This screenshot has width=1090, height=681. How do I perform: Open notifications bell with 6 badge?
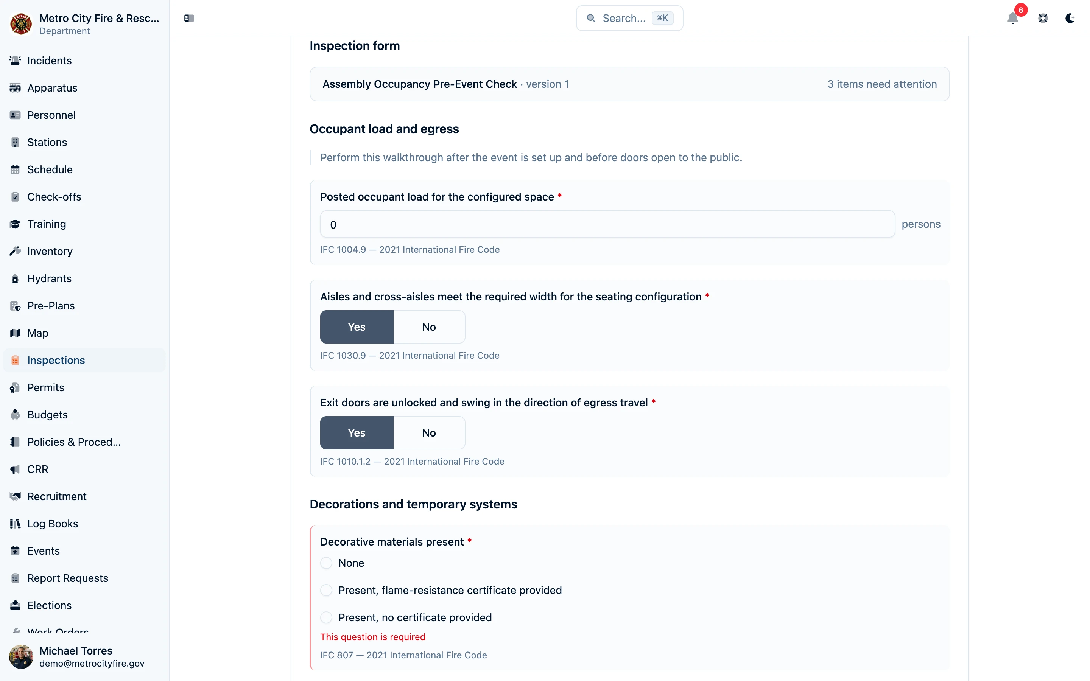(1012, 18)
